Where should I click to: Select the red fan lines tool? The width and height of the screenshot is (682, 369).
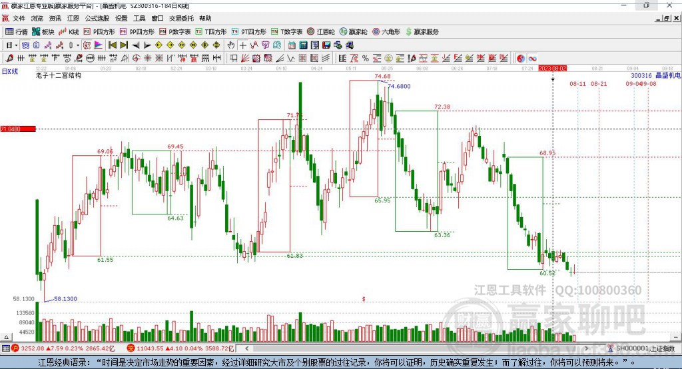click(x=244, y=59)
